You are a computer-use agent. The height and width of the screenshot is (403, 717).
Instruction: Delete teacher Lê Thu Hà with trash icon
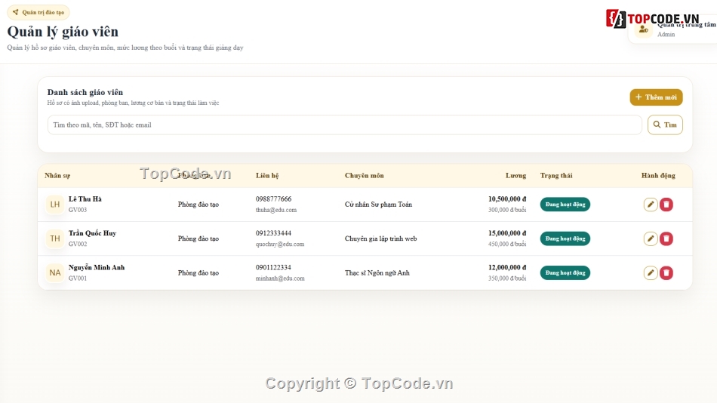666,205
